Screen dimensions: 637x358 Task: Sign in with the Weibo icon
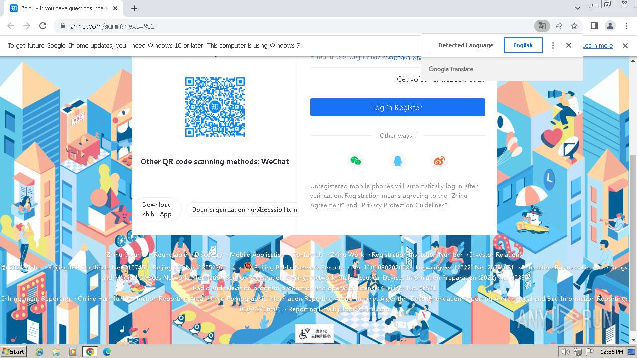pyautogui.click(x=439, y=161)
